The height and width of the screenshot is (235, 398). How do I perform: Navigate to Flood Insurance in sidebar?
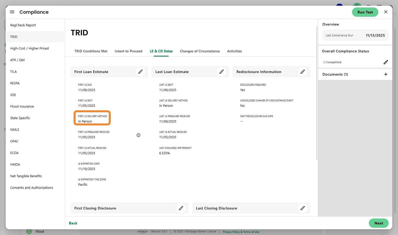pos(22,106)
